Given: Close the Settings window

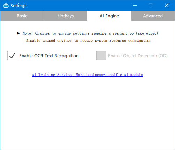Looking at the screenshot, I should pos(167,5).
